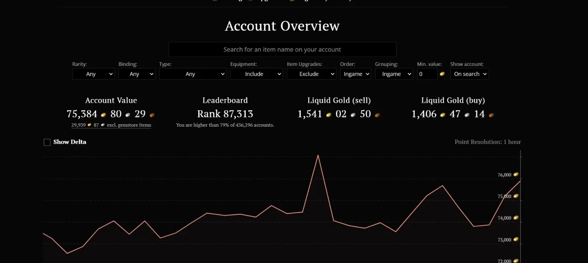The width and height of the screenshot is (588, 263).
Task: Click the highest peak of the chart line
Action: point(318,155)
